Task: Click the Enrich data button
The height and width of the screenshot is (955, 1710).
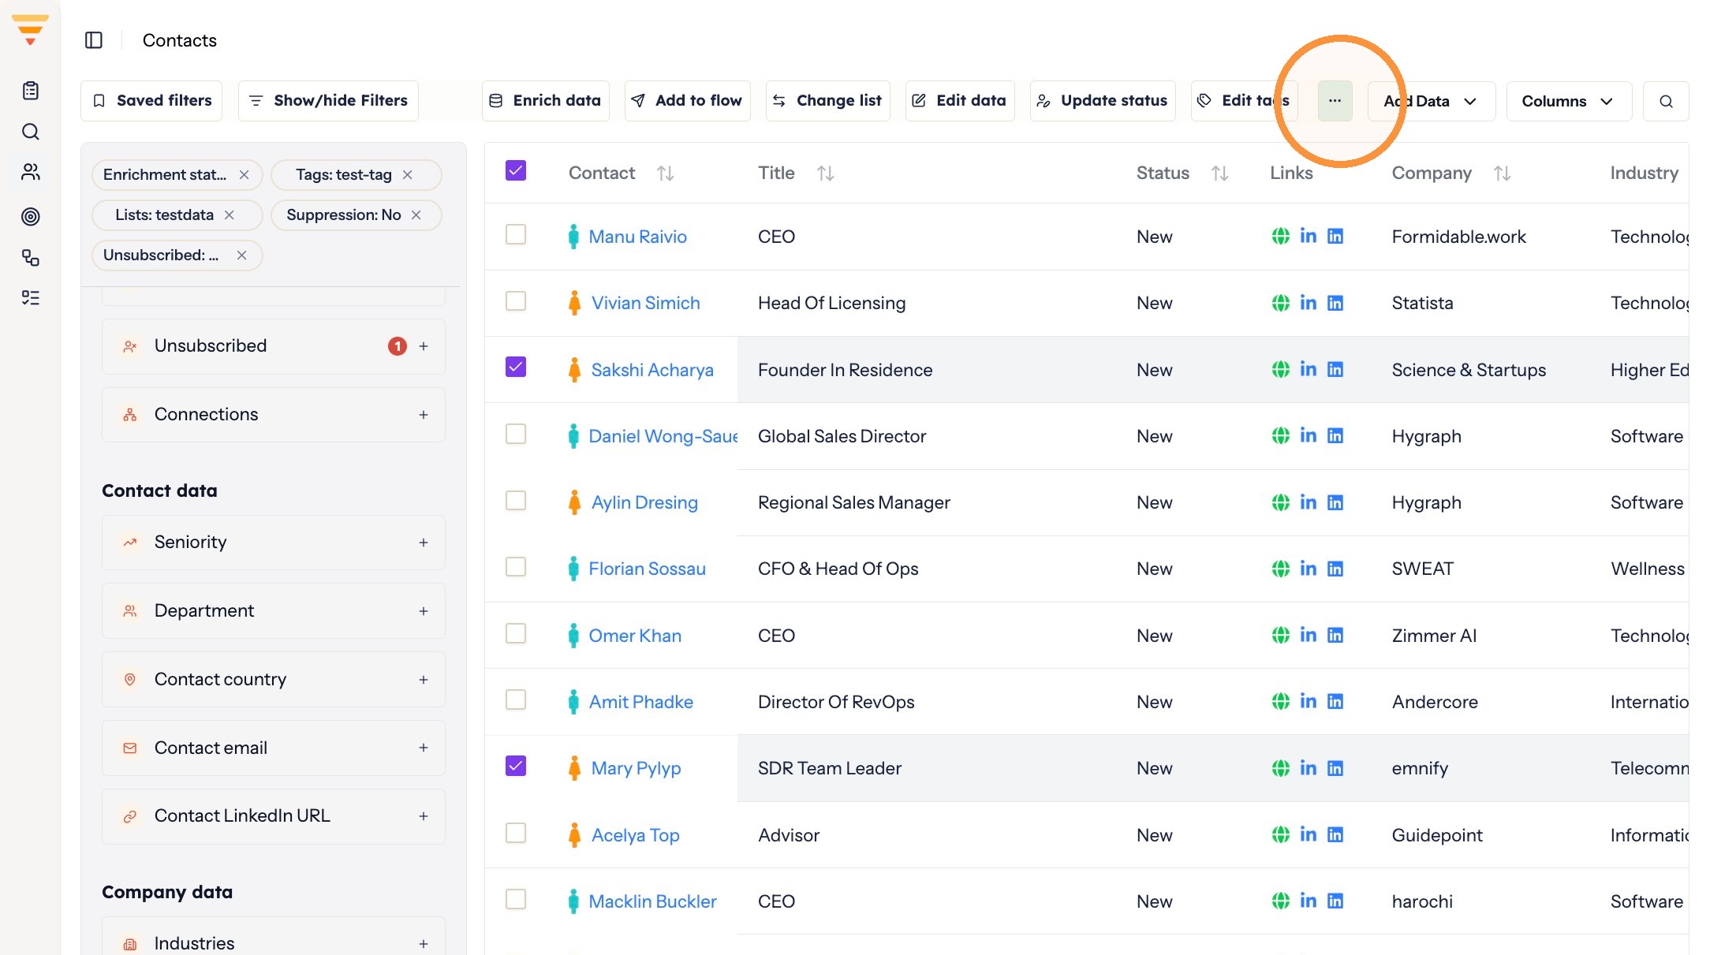Action: click(x=546, y=101)
